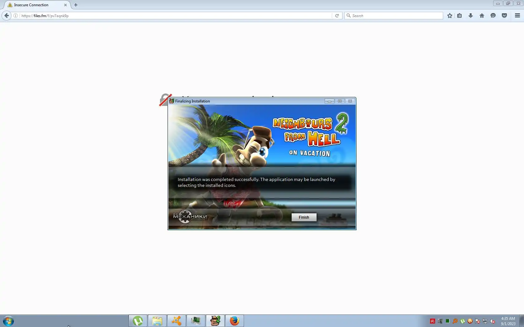Click the gray image tray icon

(x=440, y=321)
